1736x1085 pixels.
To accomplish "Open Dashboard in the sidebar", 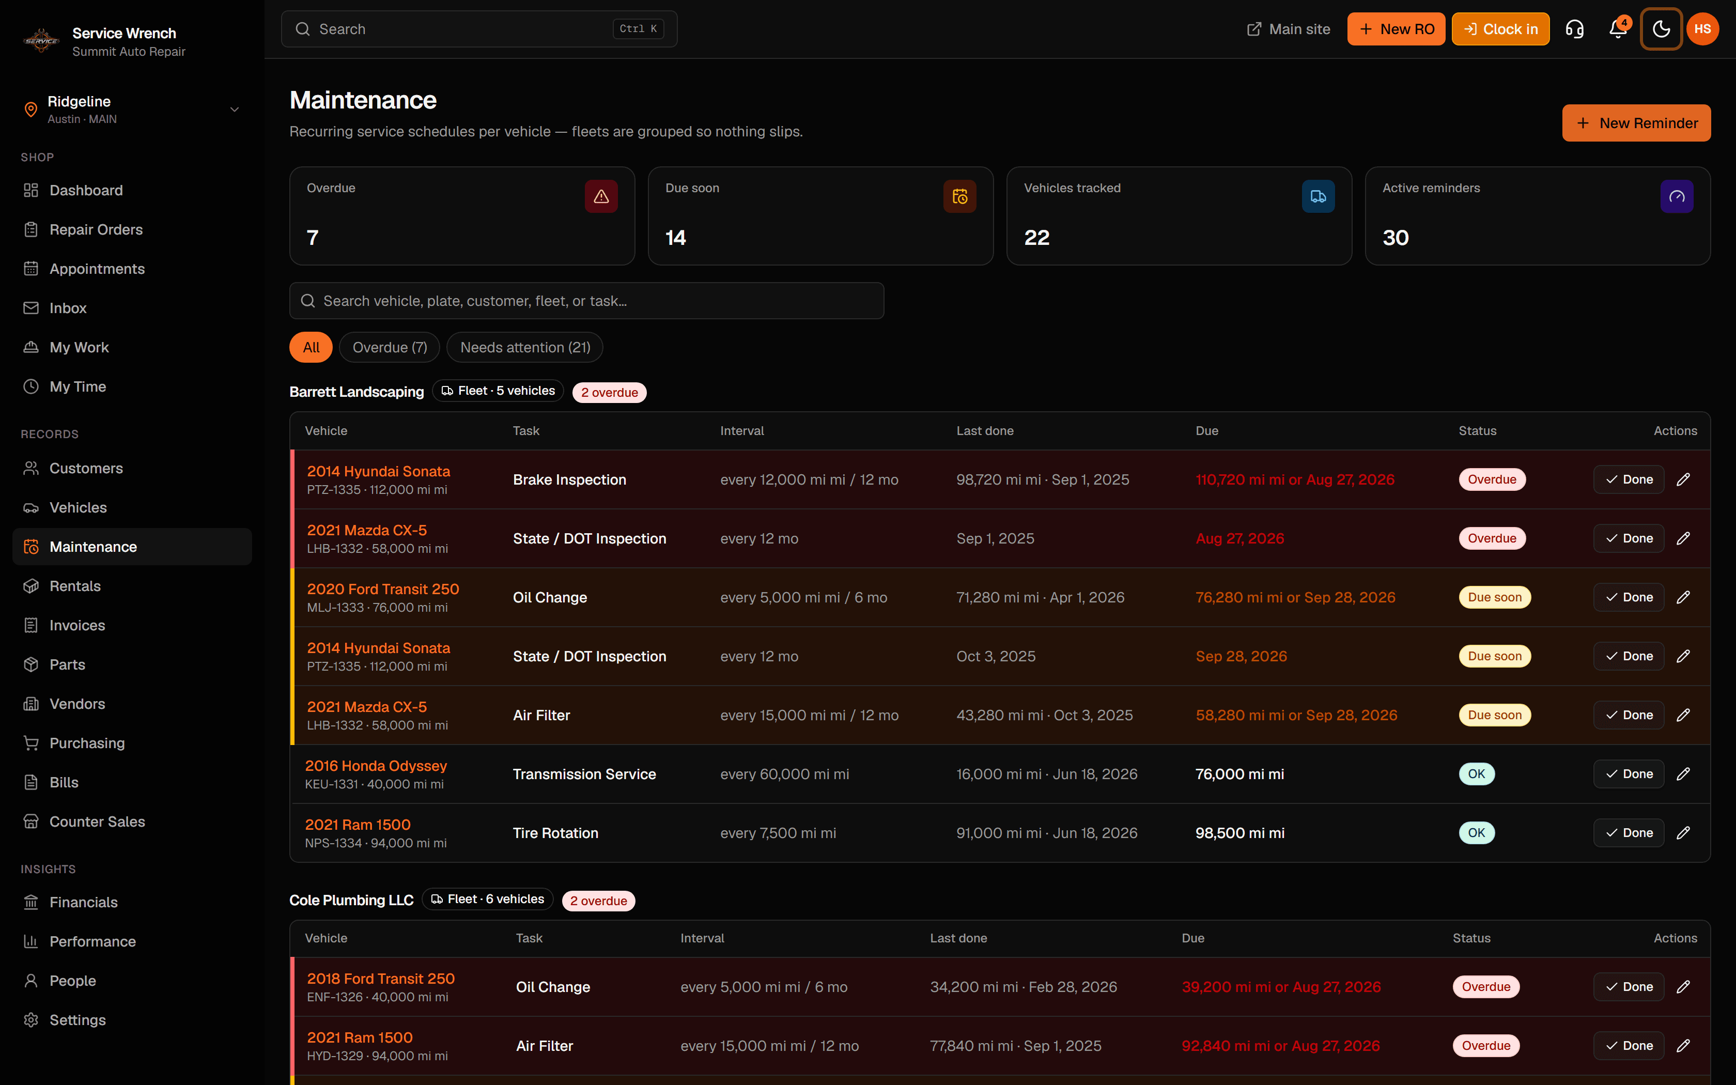I will point(132,190).
